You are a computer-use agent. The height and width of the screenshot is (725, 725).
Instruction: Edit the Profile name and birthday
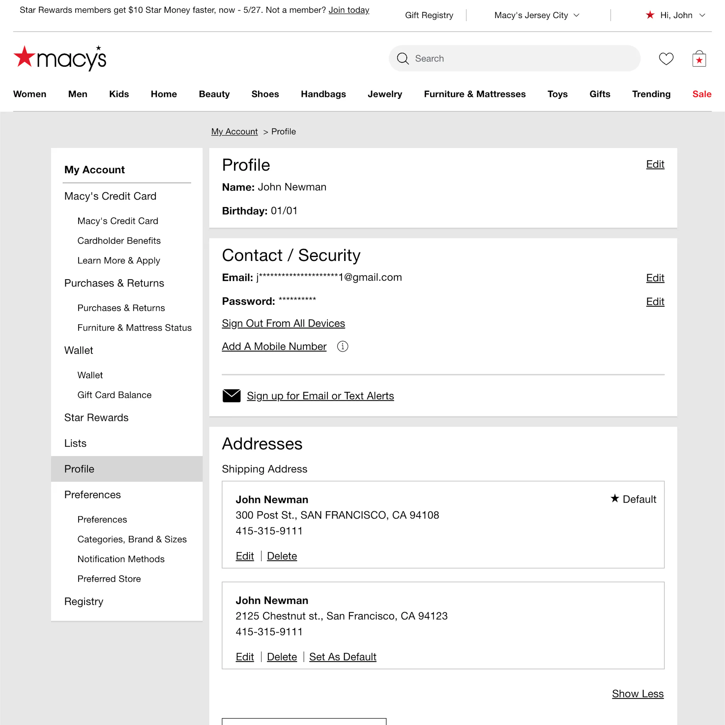[655, 164]
